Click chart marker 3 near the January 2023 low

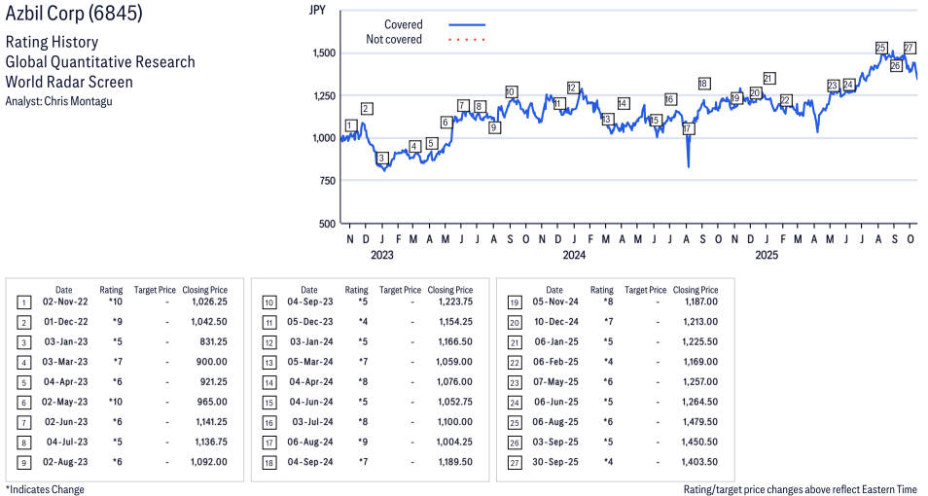click(x=382, y=158)
